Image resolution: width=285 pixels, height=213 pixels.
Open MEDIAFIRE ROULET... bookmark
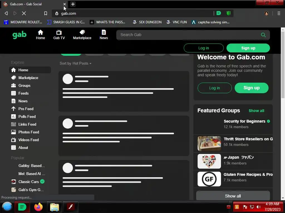(23, 22)
